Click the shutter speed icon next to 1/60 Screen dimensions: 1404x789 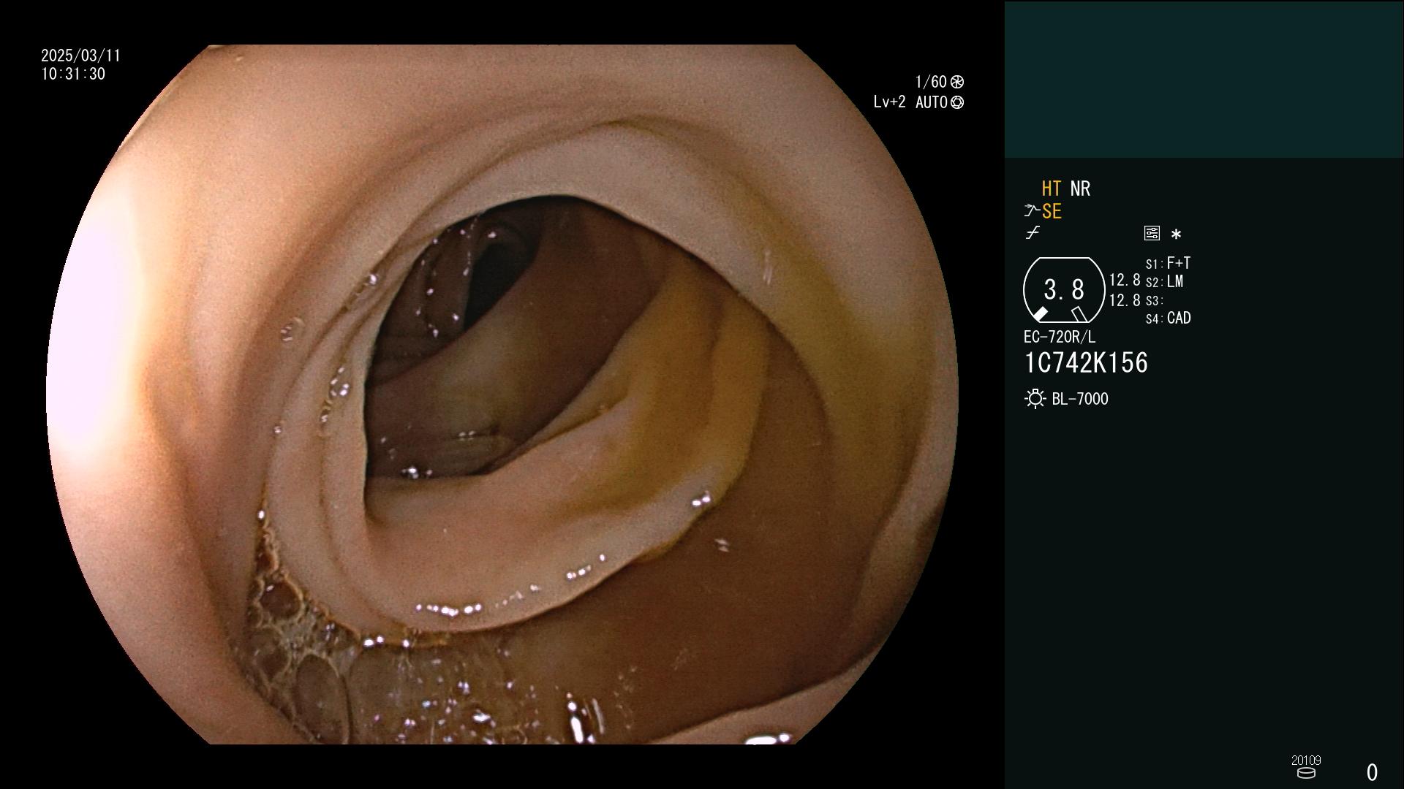(957, 82)
